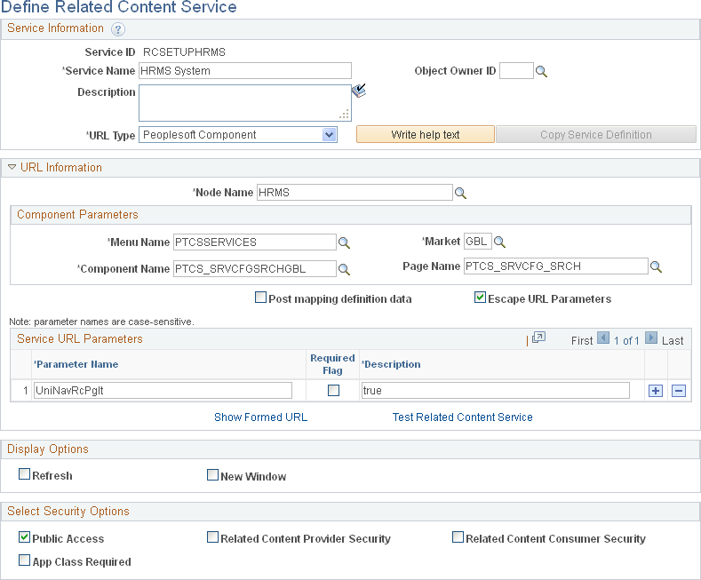Look up Menu Name values
701x580 pixels.
click(x=345, y=242)
